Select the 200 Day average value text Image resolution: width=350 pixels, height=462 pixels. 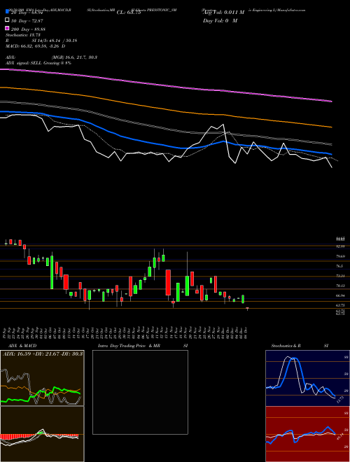coord(28,29)
